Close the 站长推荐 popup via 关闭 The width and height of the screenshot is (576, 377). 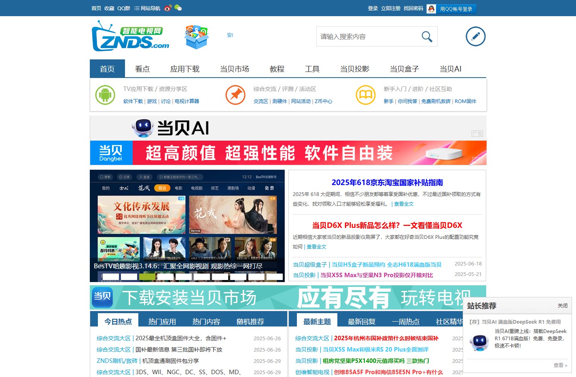[x=563, y=306]
